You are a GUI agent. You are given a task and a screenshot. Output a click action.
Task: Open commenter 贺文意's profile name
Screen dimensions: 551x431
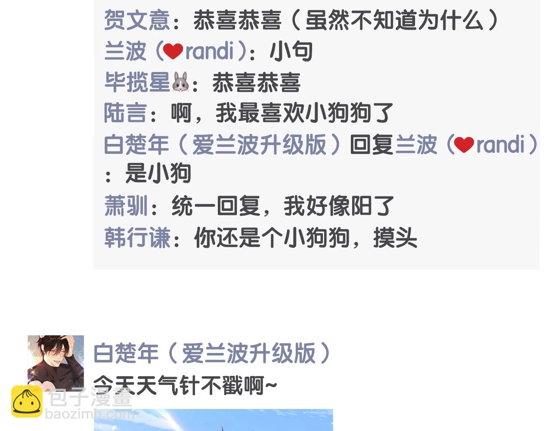[x=137, y=20]
